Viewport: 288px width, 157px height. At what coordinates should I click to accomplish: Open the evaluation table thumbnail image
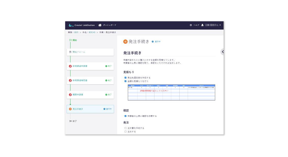coord(171,93)
